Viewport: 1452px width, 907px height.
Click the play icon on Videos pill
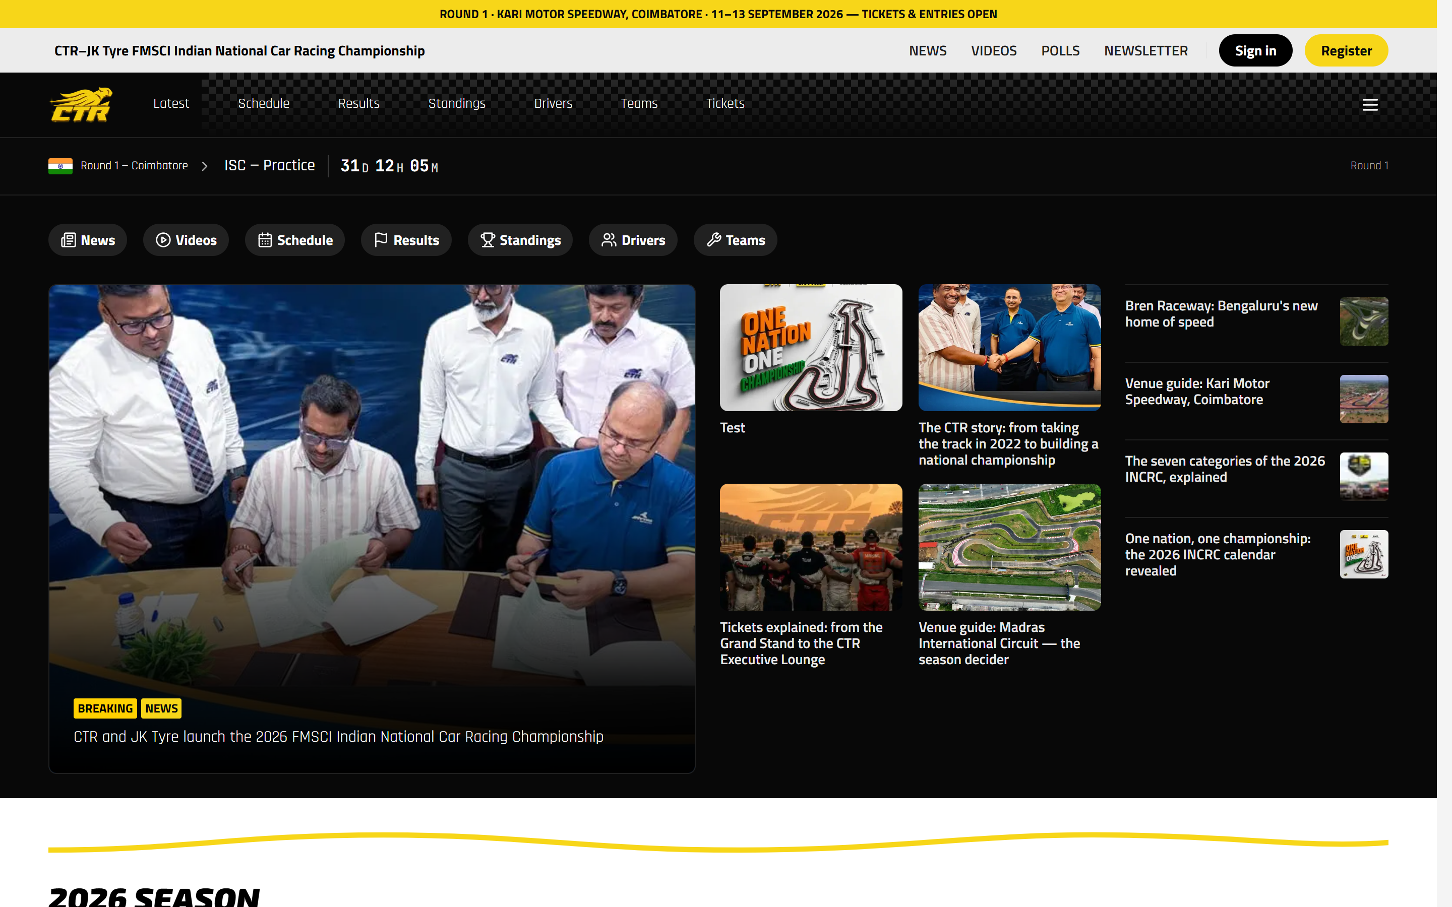163,240
